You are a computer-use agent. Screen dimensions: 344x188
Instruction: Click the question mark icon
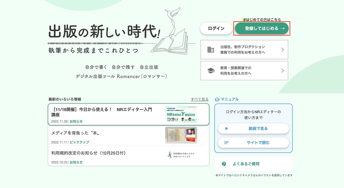[x=224, y=164]
